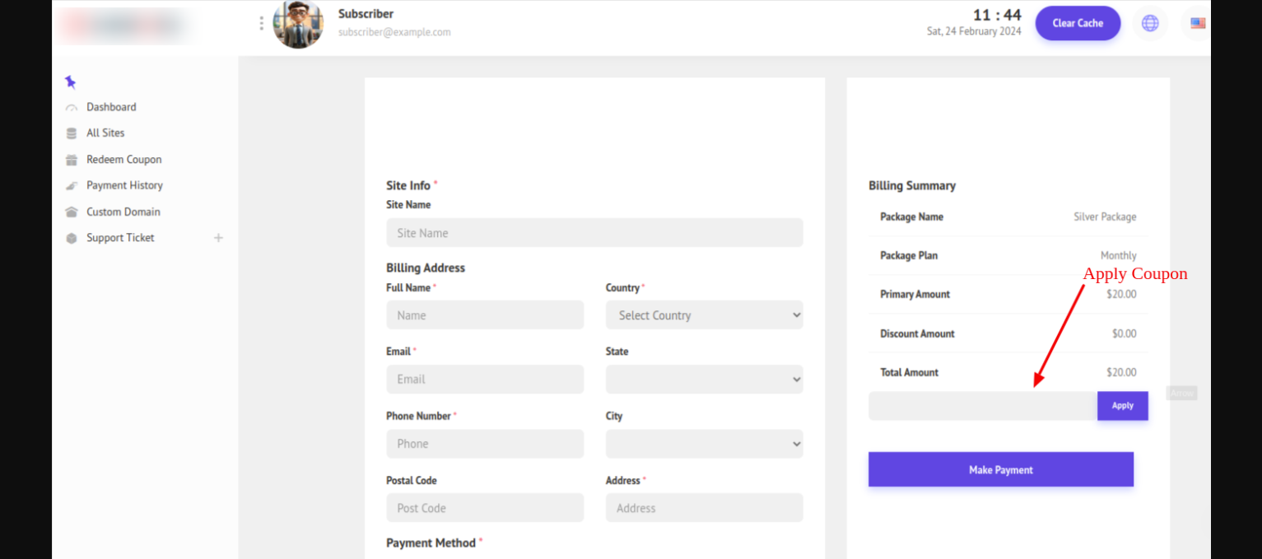
Task: Click the purple pin icon in sidebar
Action: tap(70, 82)
